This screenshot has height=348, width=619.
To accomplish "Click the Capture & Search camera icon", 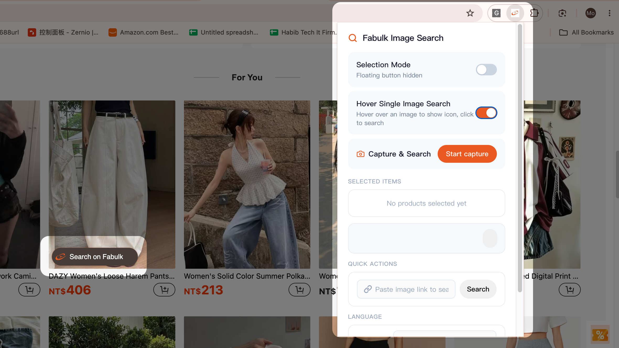I will (360, 154).
